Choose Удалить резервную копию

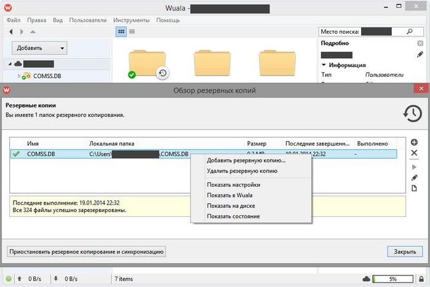[x=242, y=171]
